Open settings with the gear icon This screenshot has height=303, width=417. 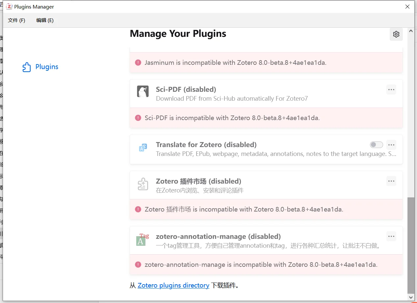pyautogui.click(x=396, y=34)
